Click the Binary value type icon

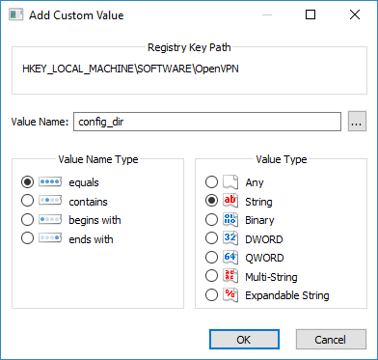coord(230,220)
